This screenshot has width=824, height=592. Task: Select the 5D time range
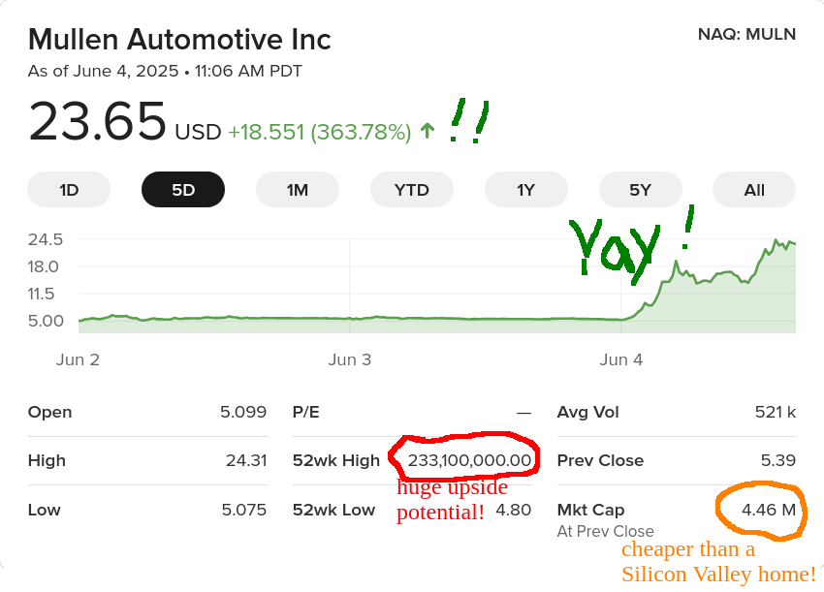click(182, 189)
